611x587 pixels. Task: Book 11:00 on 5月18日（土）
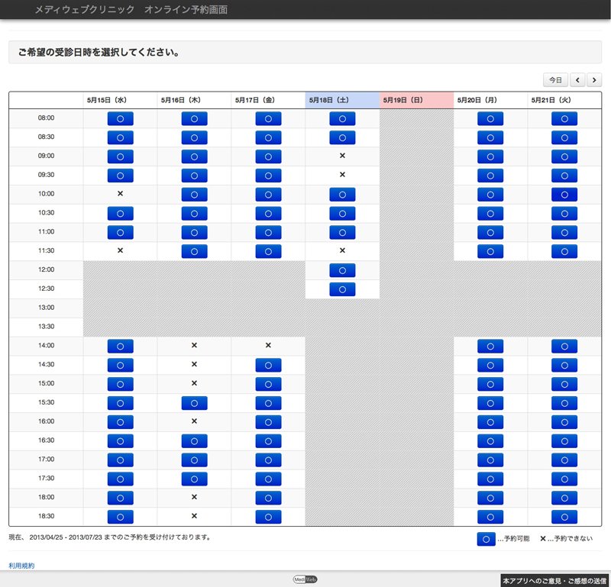(x=342, y=233)
